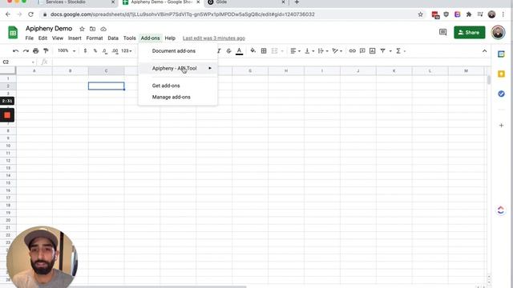
Task: Click the browser reload button
Action: click(30, 14)
